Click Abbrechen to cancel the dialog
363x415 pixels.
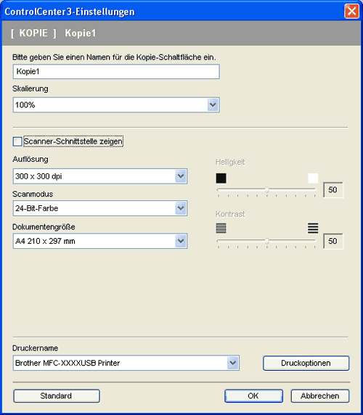320,396
